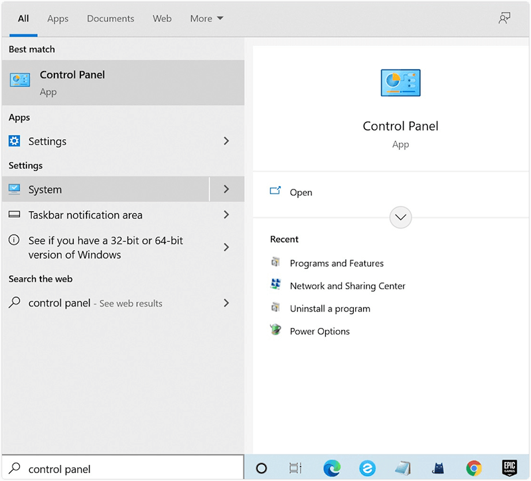Expand the Settings app result arrow
The width and height of the screenshot is (531, 481).
coord(226,141)
